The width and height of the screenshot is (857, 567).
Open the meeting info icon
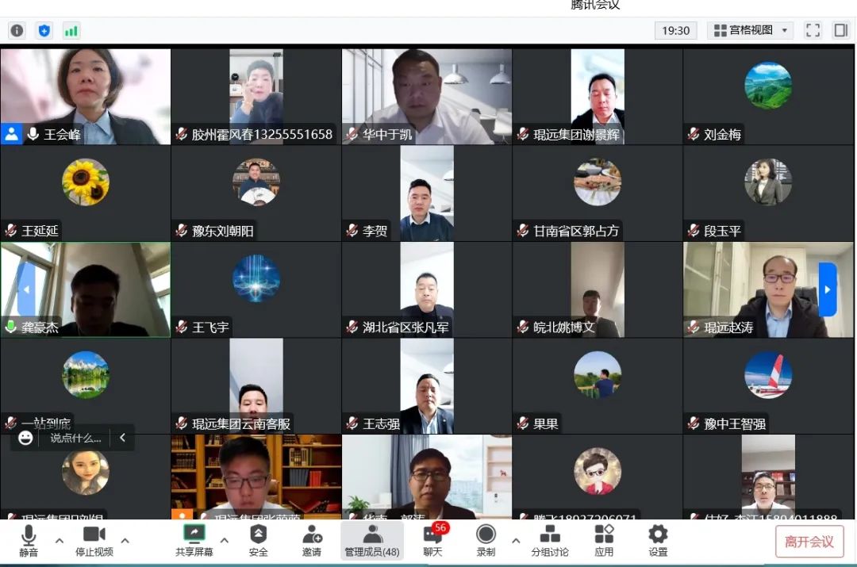[x=17, y=31]
